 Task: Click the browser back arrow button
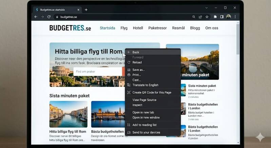click(x=36, y=17)
